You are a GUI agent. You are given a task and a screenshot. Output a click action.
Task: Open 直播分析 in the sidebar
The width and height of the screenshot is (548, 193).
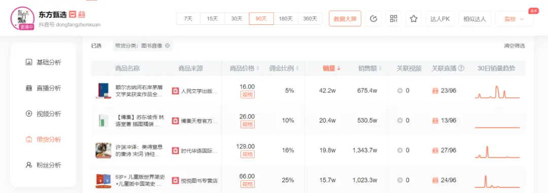point(43,88)
